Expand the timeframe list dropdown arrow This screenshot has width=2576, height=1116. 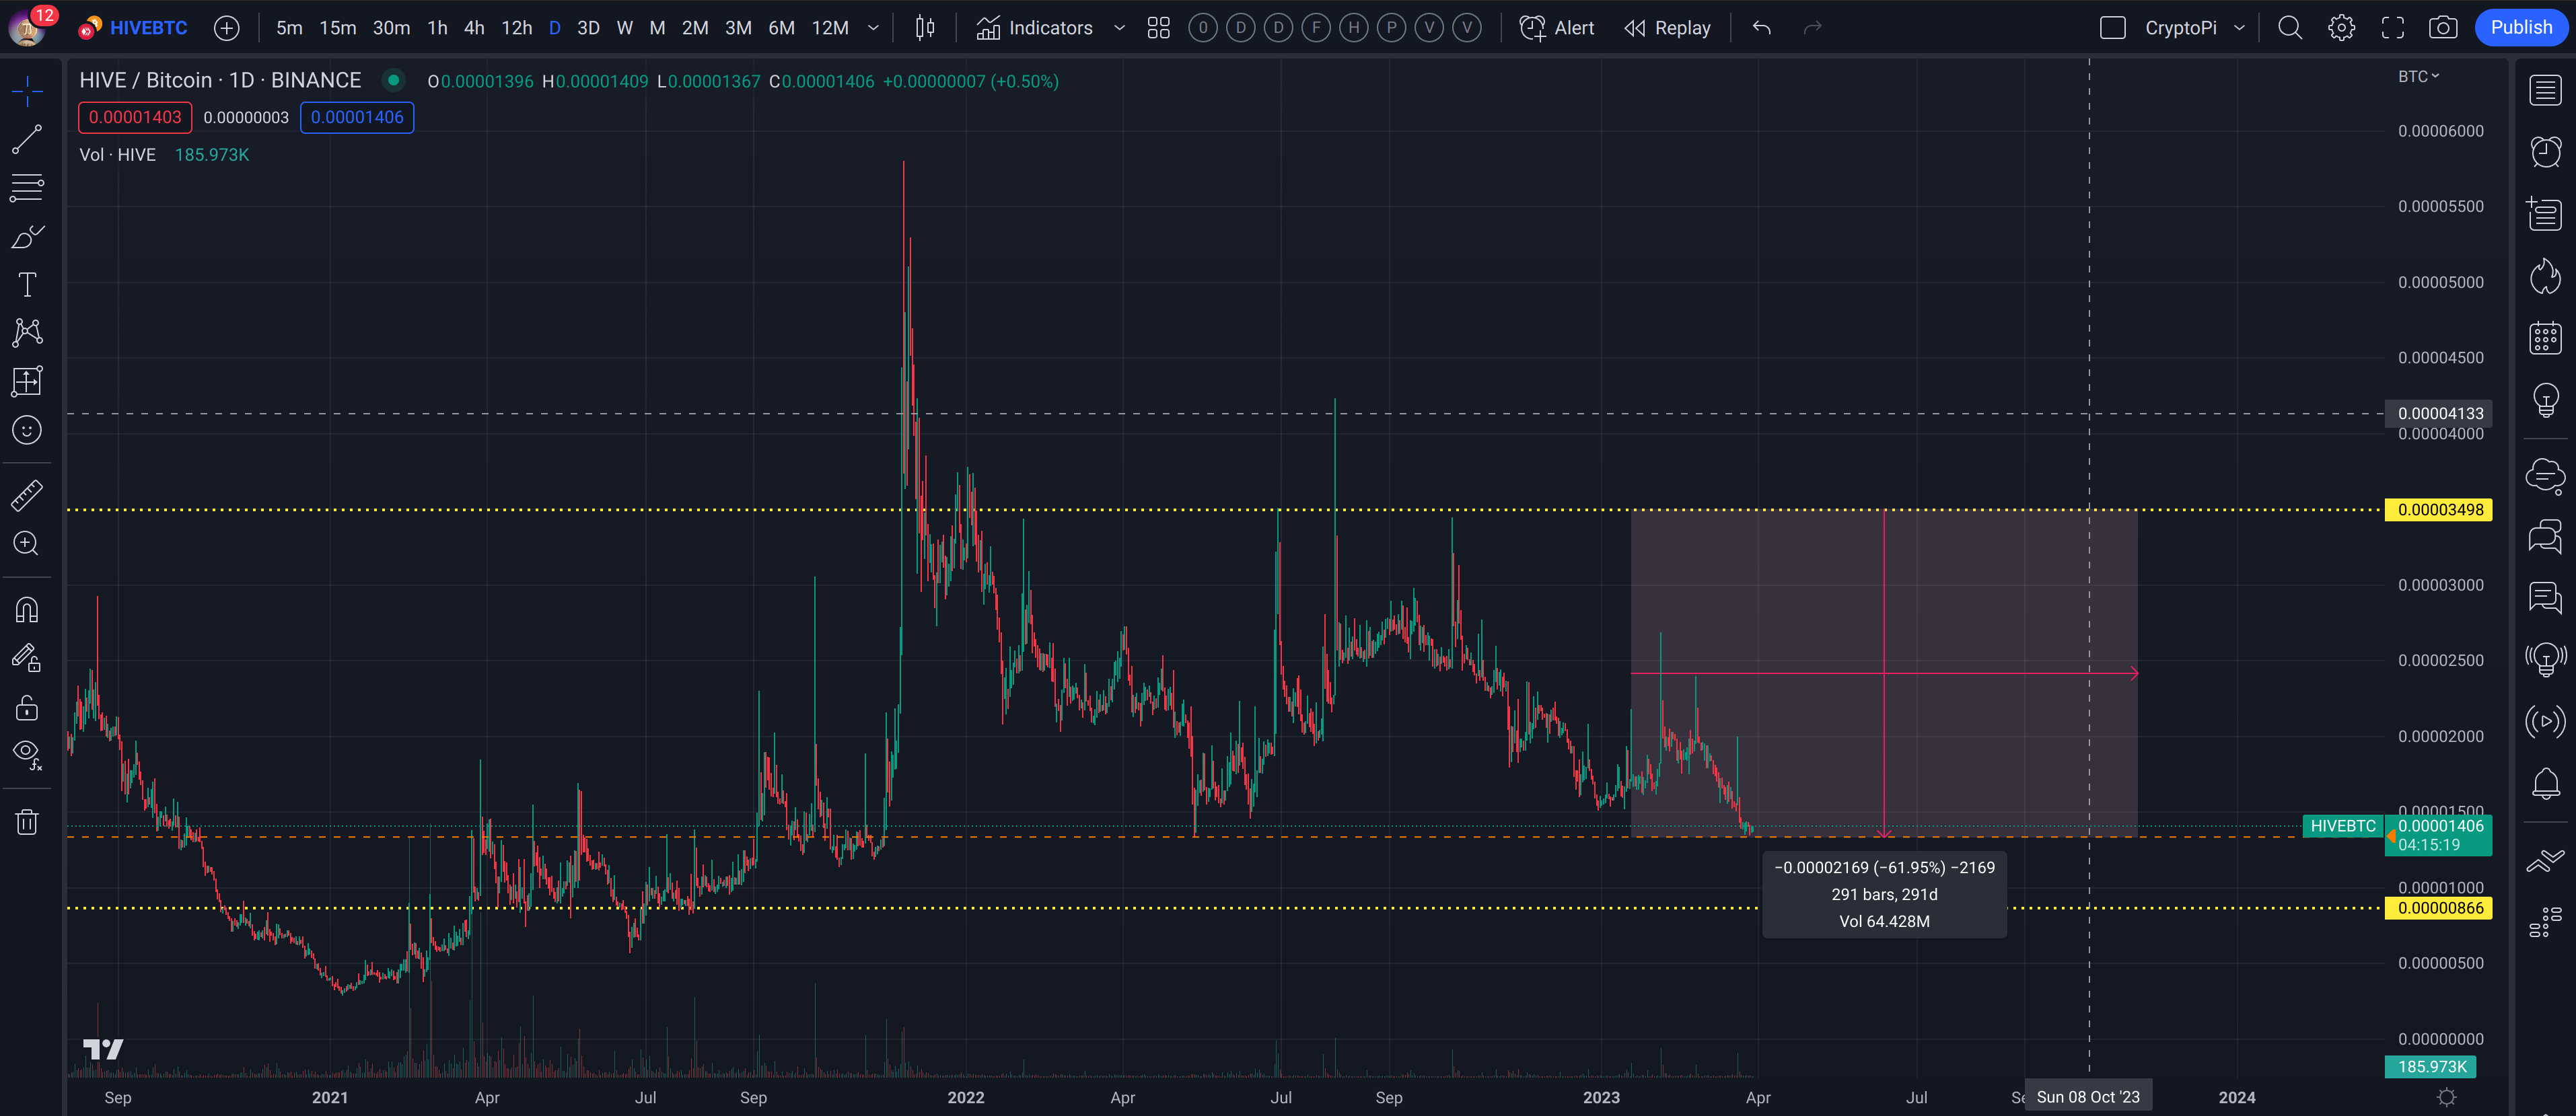[873, 28]
